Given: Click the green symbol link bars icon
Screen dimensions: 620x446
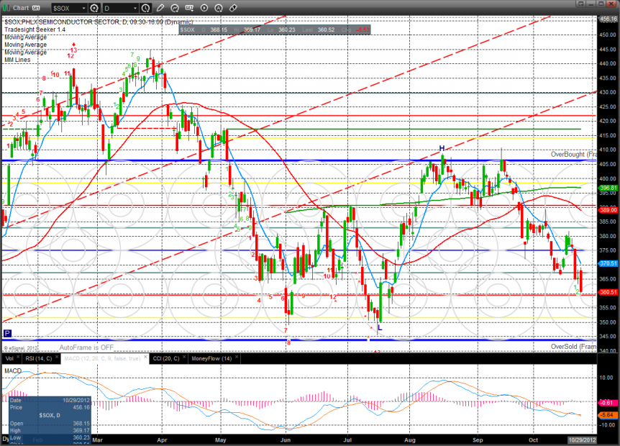Looking at the screenshot, I should point(6,8).
